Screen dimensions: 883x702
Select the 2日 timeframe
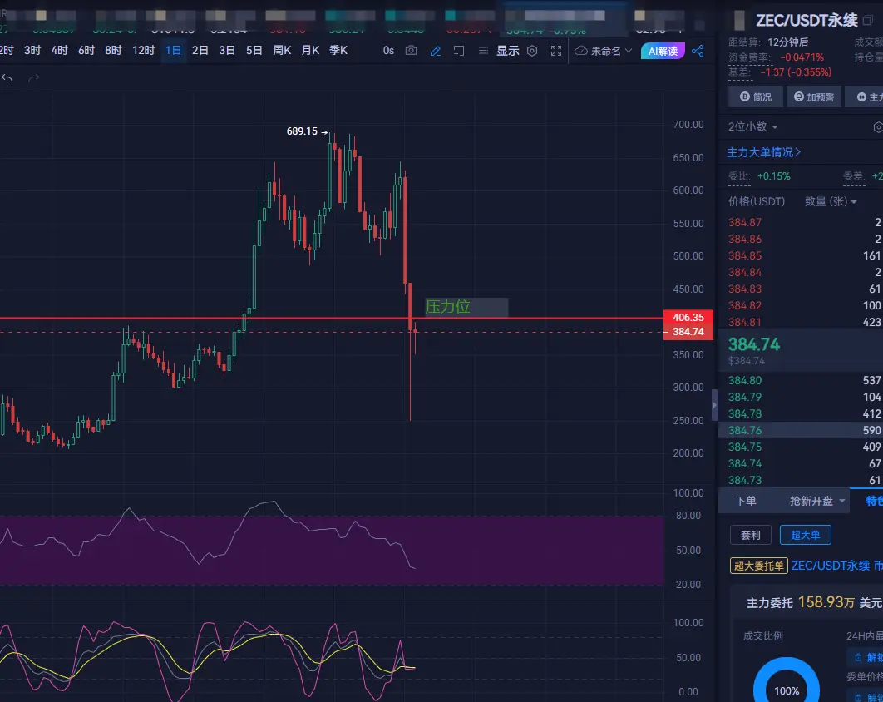200,51
